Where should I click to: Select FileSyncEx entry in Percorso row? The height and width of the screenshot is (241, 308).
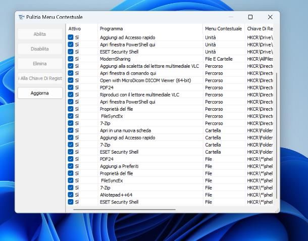point(112,116)
